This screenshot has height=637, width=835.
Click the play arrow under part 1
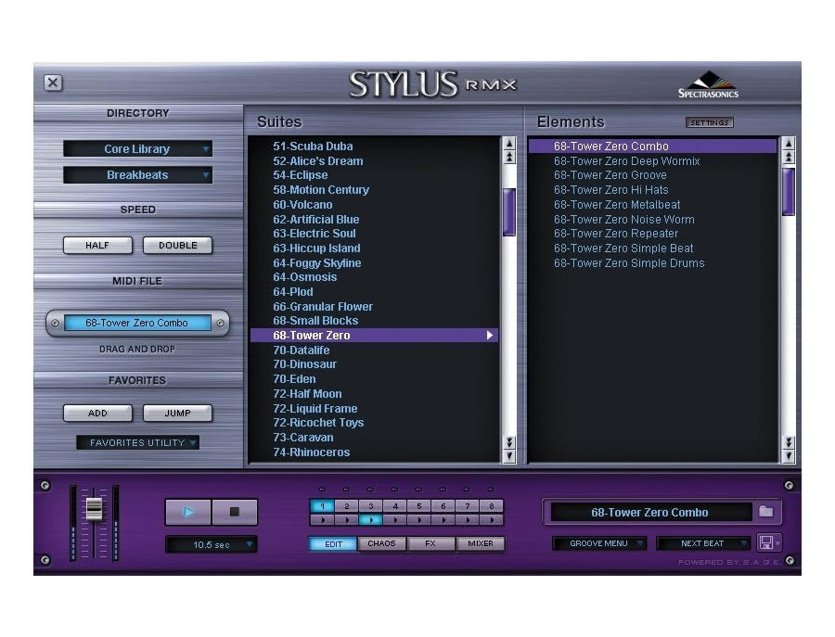323,520
